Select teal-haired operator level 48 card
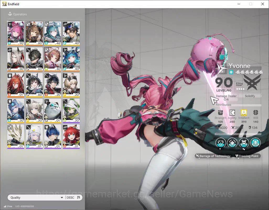269x210 pixels. (x=53, y=34)
